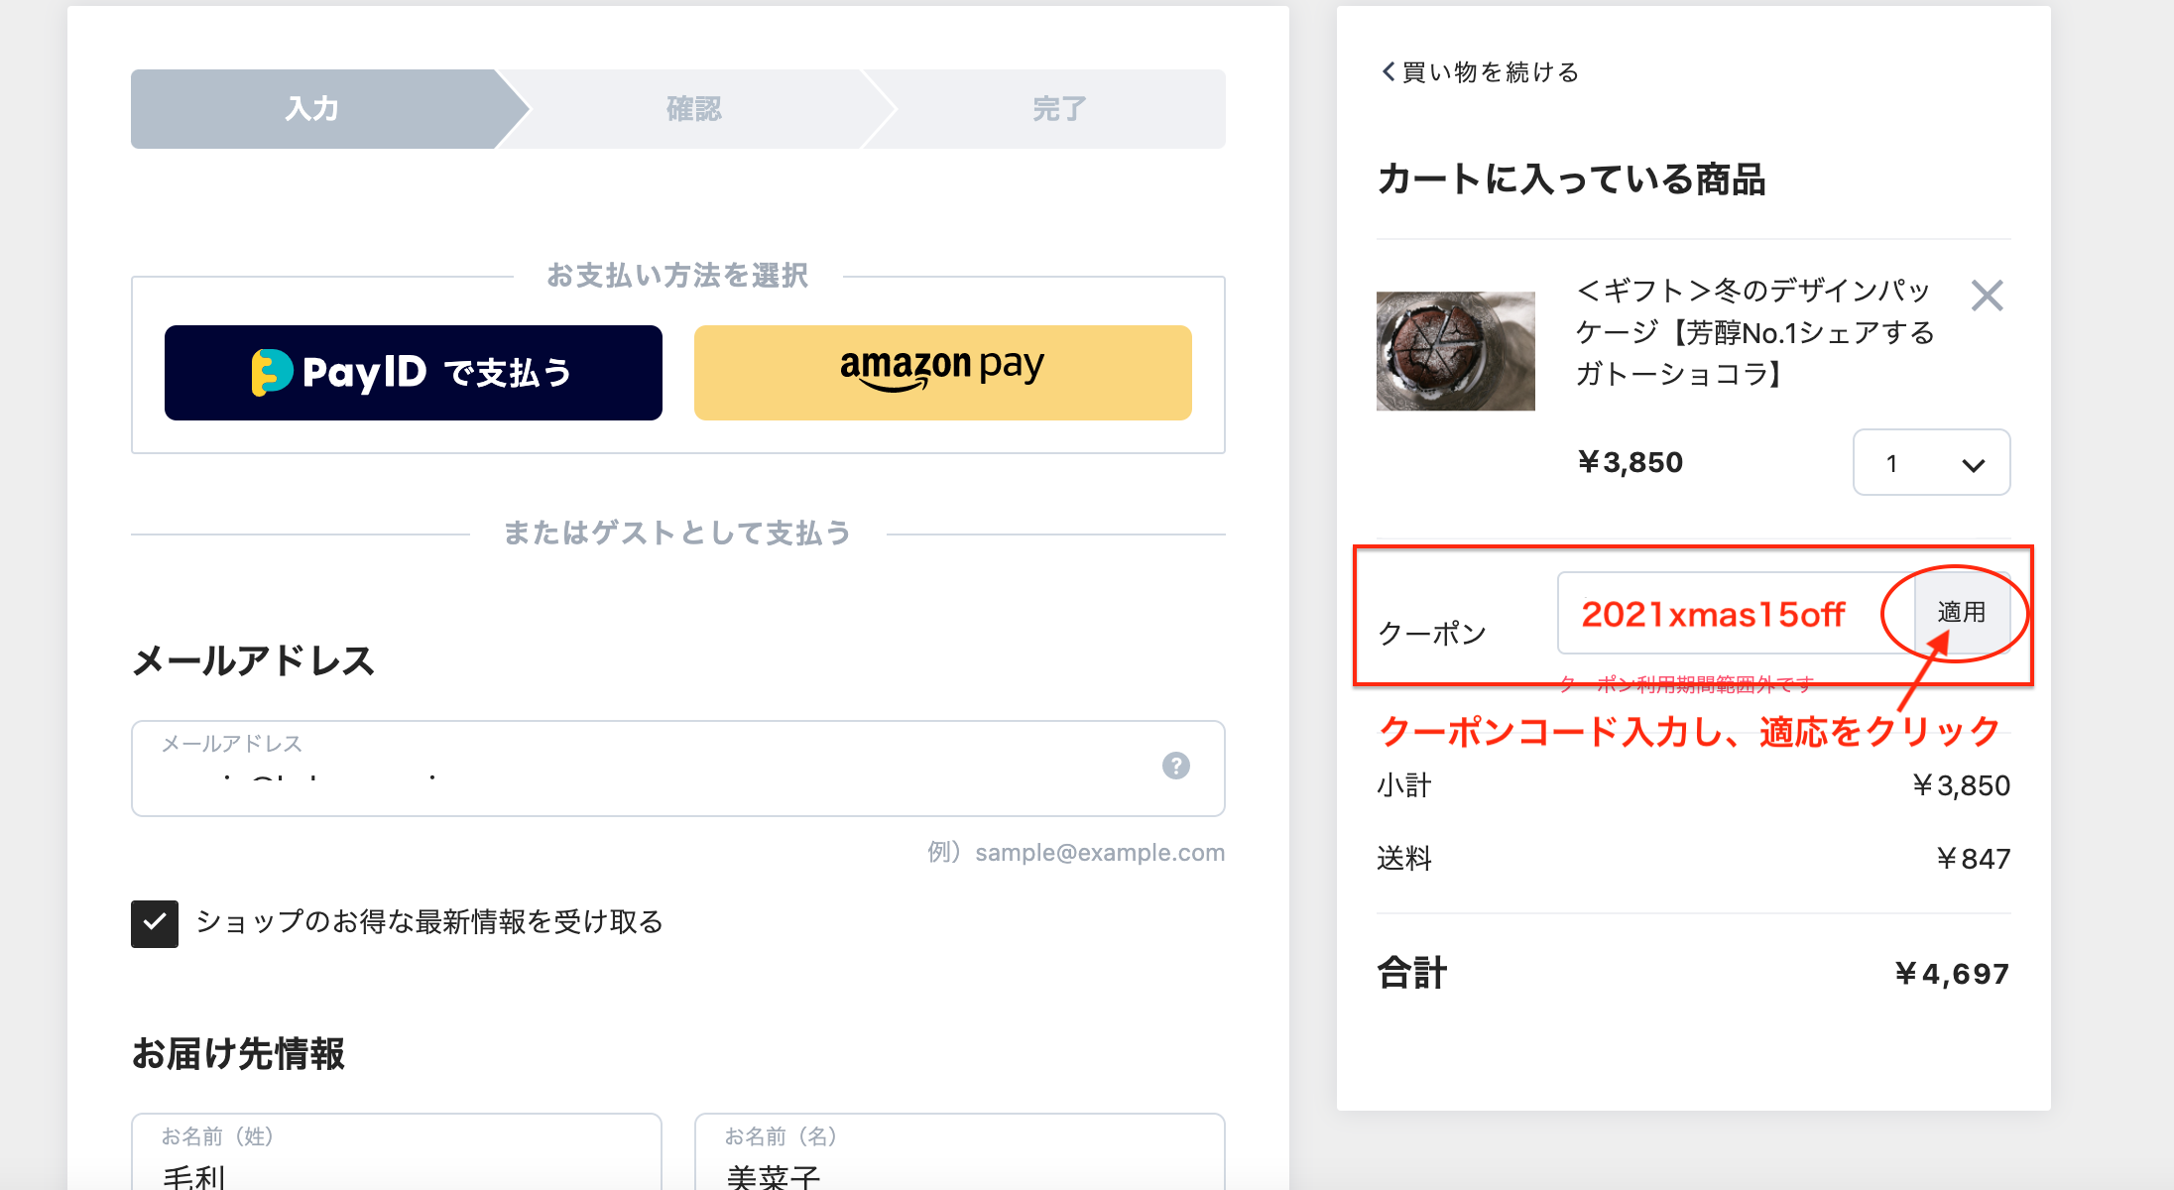Select the 完了 step tab
The height and width of the screenshot is (1190, 2174).
point(1059,109)
